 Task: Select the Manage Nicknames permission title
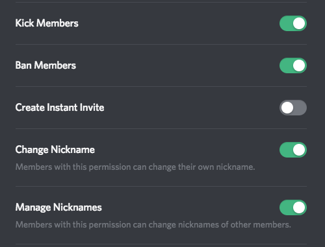[x=58, y=207]
